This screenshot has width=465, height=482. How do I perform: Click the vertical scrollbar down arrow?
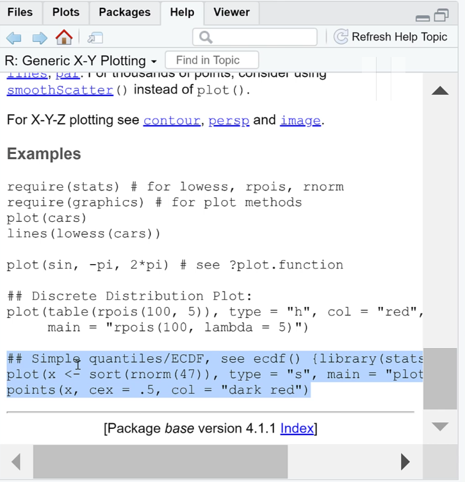click(440, 427)
